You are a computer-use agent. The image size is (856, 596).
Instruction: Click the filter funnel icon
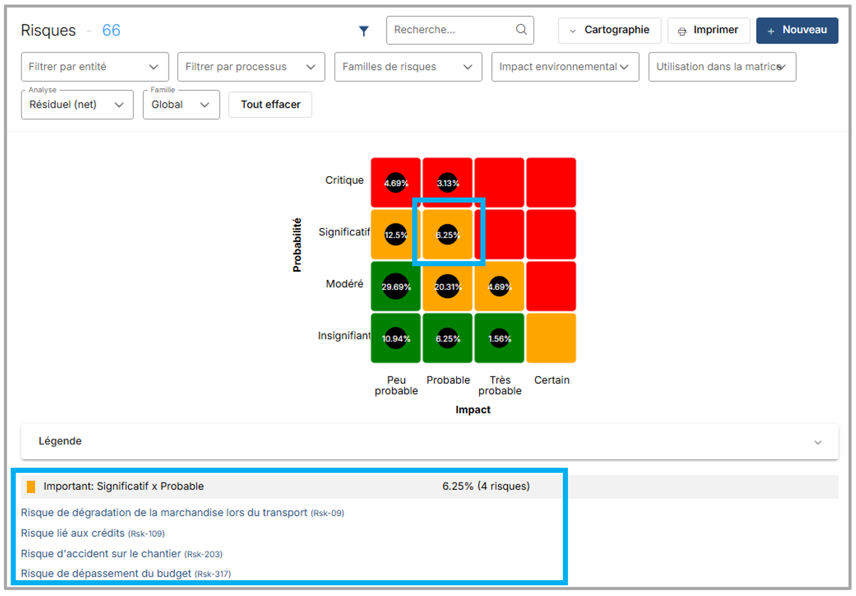(363, 31)
